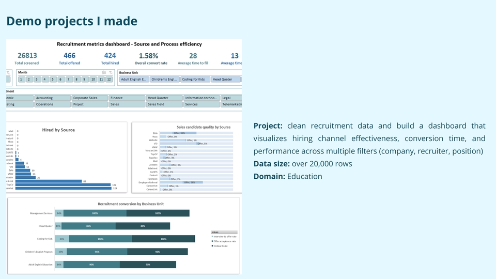
Task: Select month 1 in the Month slicer
Action: click(x=21, y=80)
